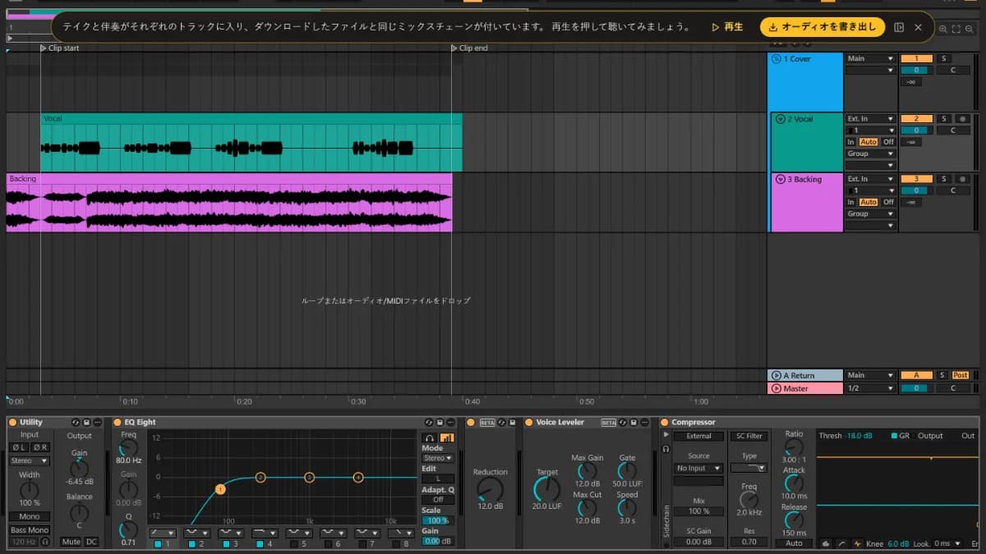Select Compressor collapsed view icon
This screenshot has width=986, height=554.
pos(827,543)
